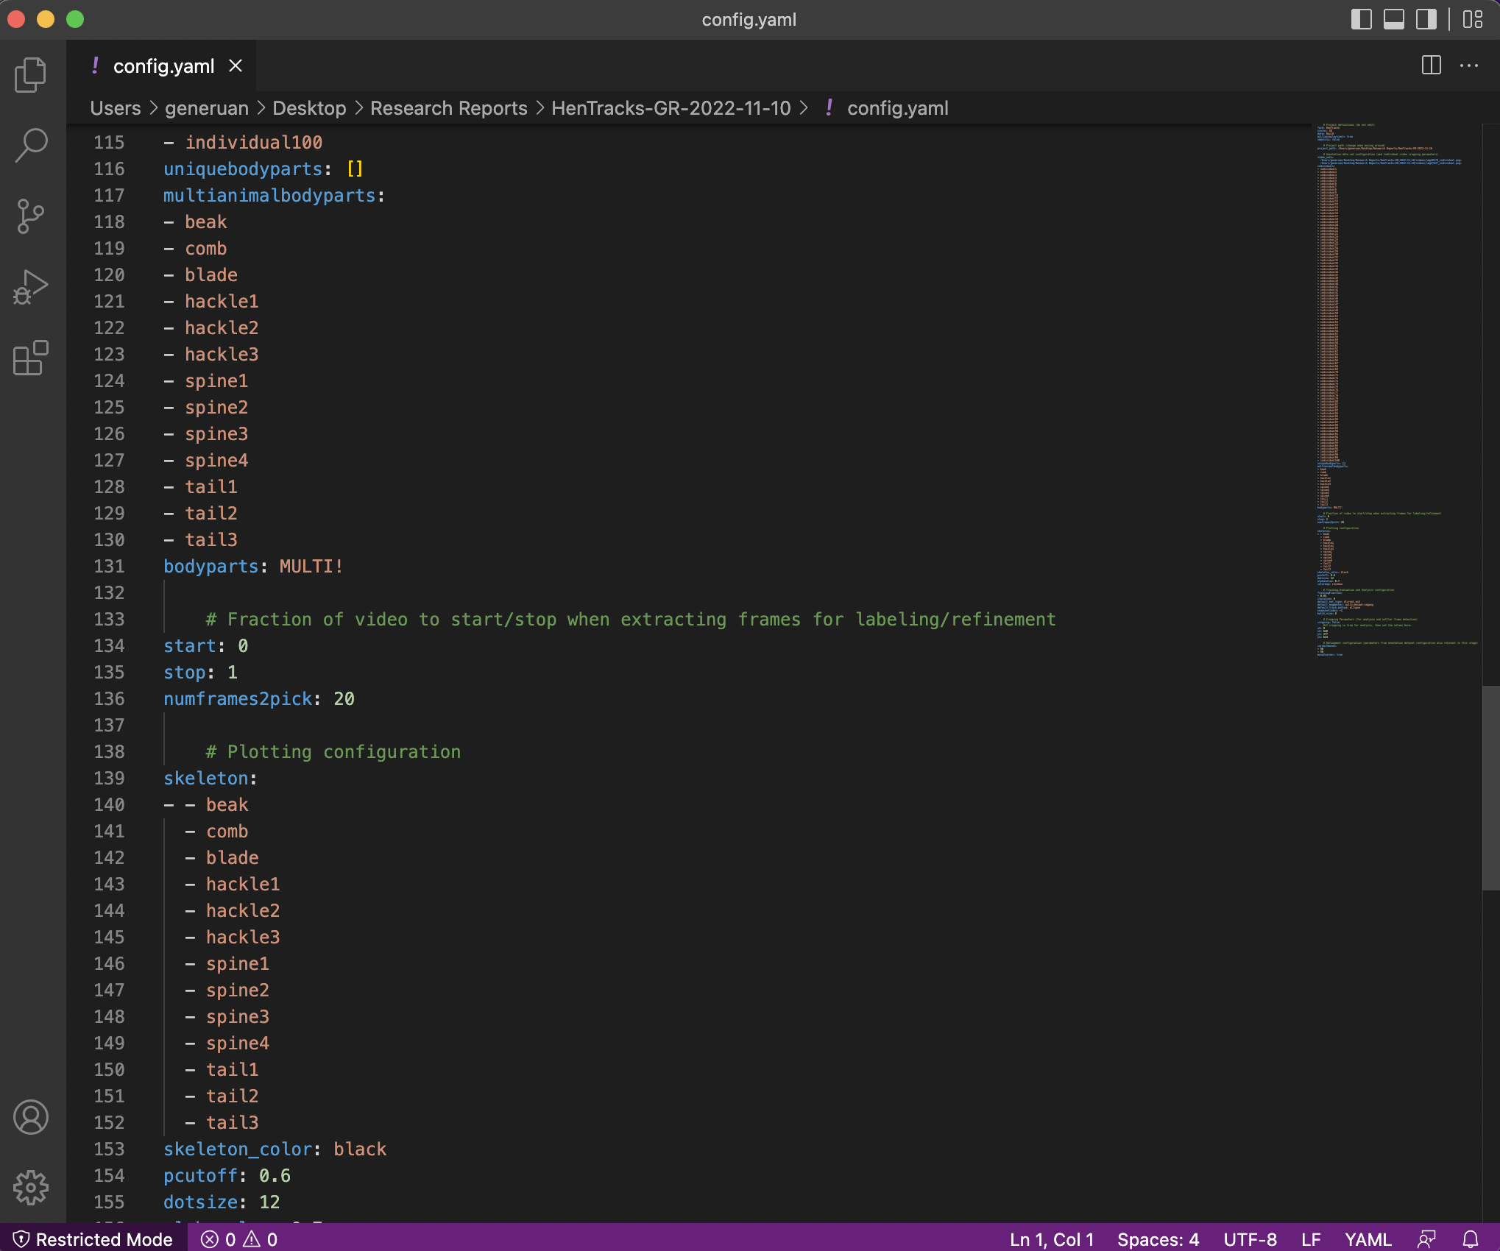This screenshot has width=1500, height=1251.
Task: Open the Desktop breadcrumb dropdown
Action: click(309, 108)
